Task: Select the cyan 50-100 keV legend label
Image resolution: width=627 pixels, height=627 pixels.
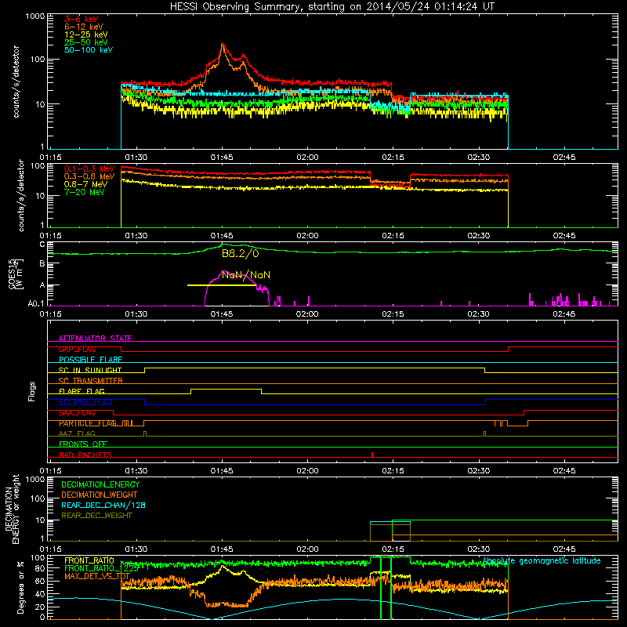Action: [x=89, y=50]
